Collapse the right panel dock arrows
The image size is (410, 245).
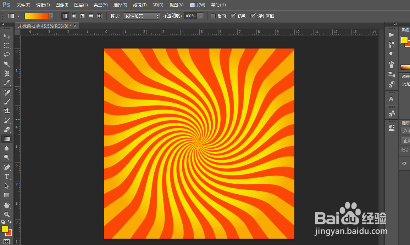tap(395, 24)
